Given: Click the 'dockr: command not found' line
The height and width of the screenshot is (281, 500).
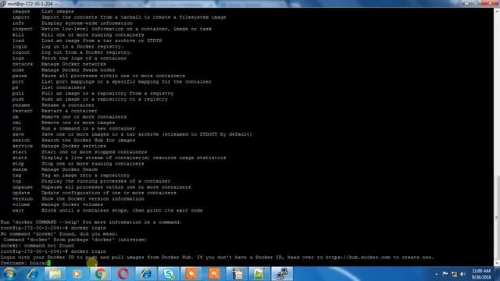Looking at the screenshot, I should pyautogui.click(x=37, y=246).
